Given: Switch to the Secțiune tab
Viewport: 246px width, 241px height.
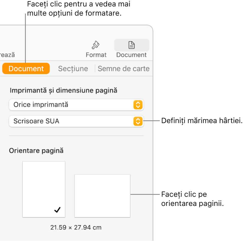Looking at the screenshot, I should [73, 68].
